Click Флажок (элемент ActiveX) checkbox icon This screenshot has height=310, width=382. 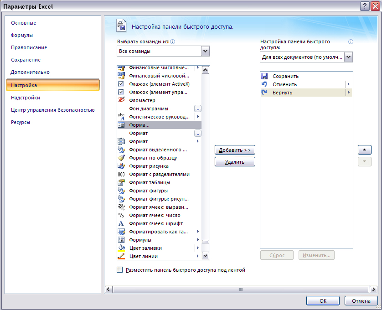pos(121,84)
